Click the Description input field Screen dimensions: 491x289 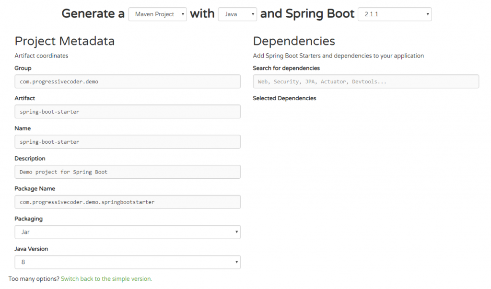pyautogui.click(x=128, y=172)
